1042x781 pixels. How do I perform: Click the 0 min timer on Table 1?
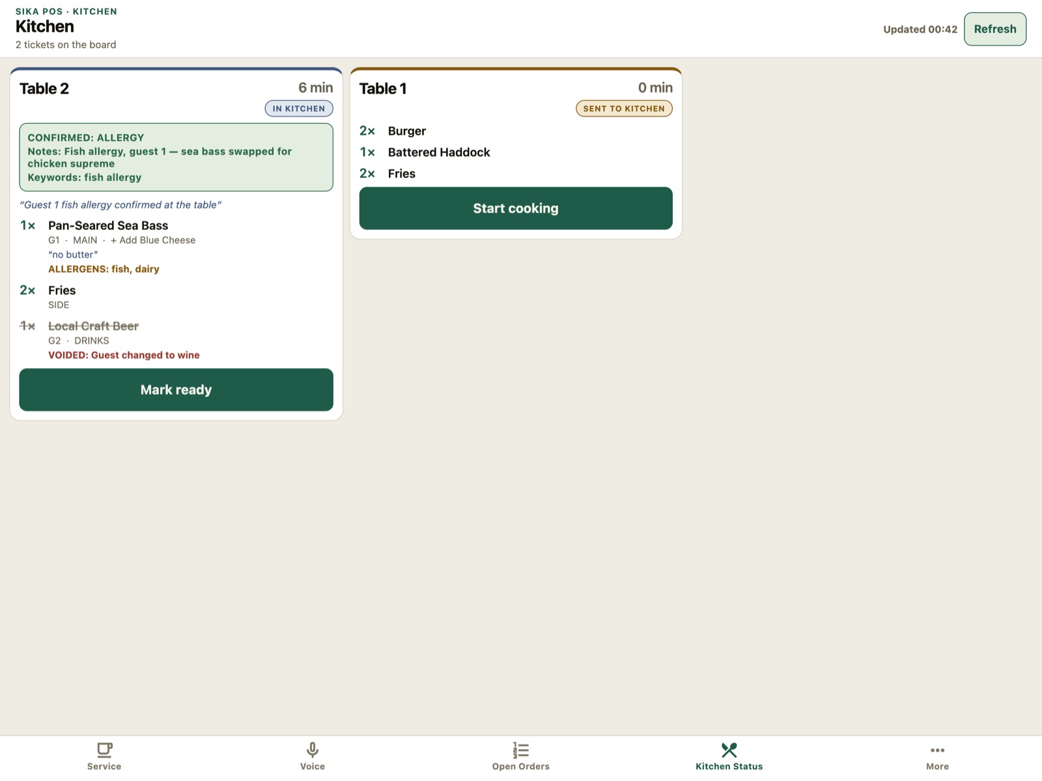[655, 88]
